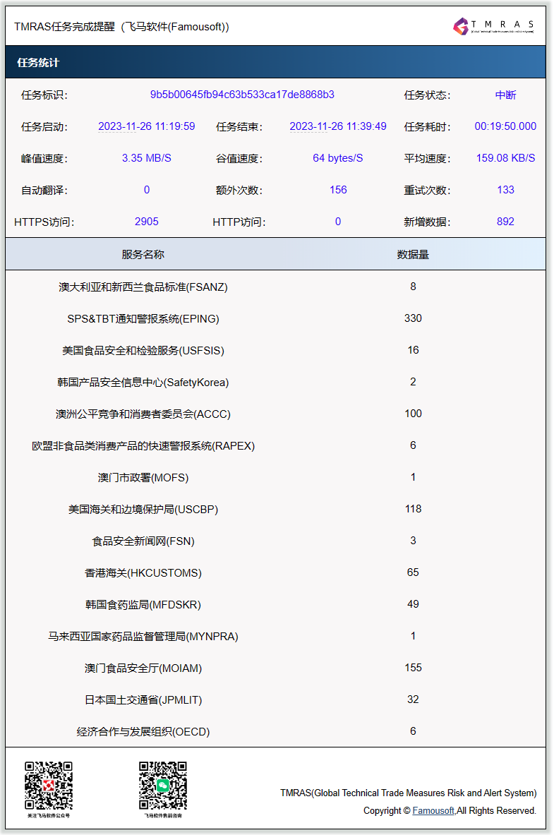
Task: Click HTTPS access value 2905
Action: point(147,222)
